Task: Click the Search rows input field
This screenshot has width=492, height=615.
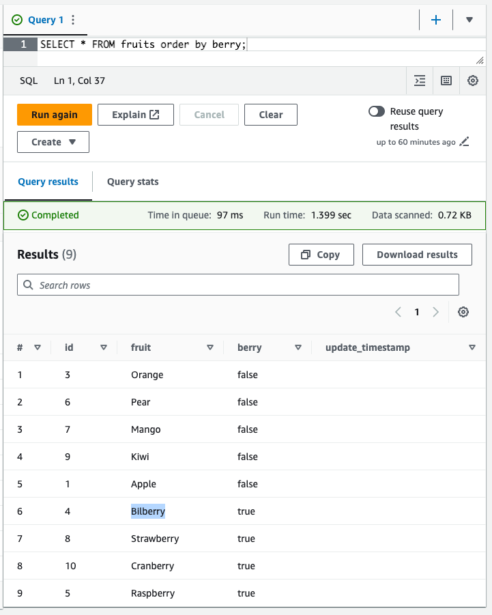Action: click(237, 285)
